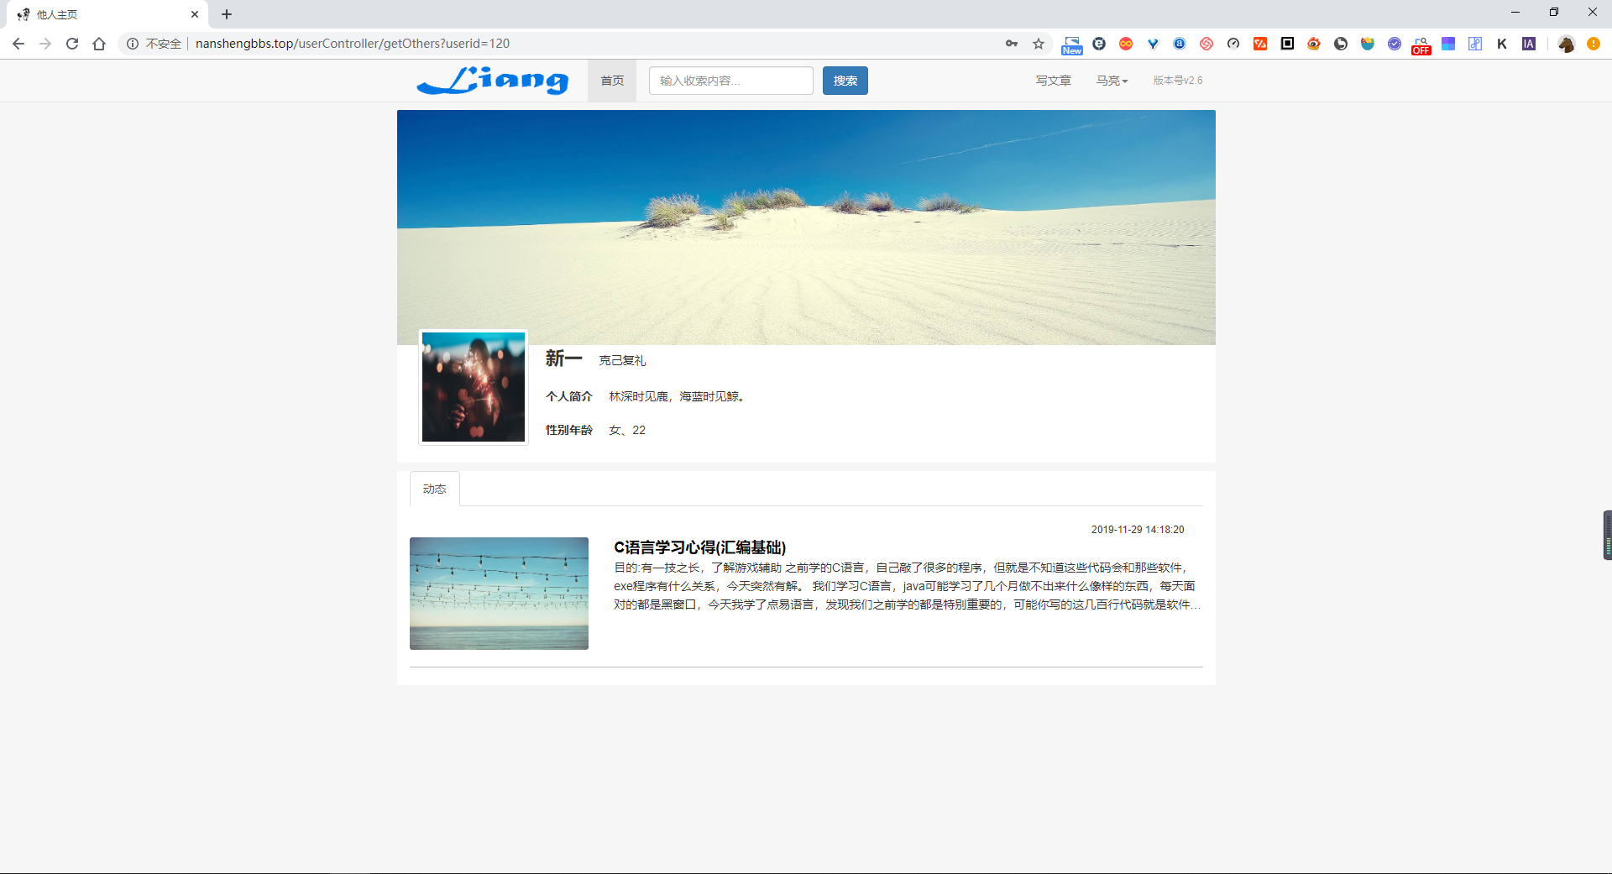1612x874 pixels.
Task: Bookmark this page with the star
Action: 1039,44
